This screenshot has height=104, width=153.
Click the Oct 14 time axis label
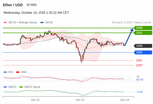pos(125,100)
